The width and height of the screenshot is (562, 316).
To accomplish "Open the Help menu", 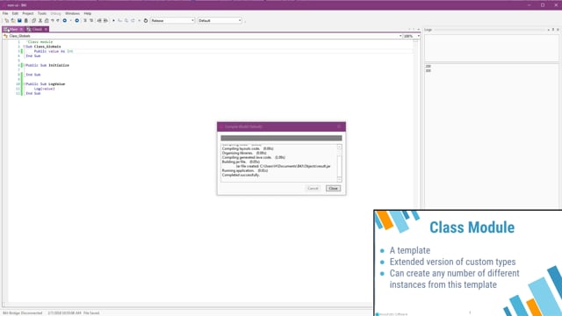I will pos(88,13).
